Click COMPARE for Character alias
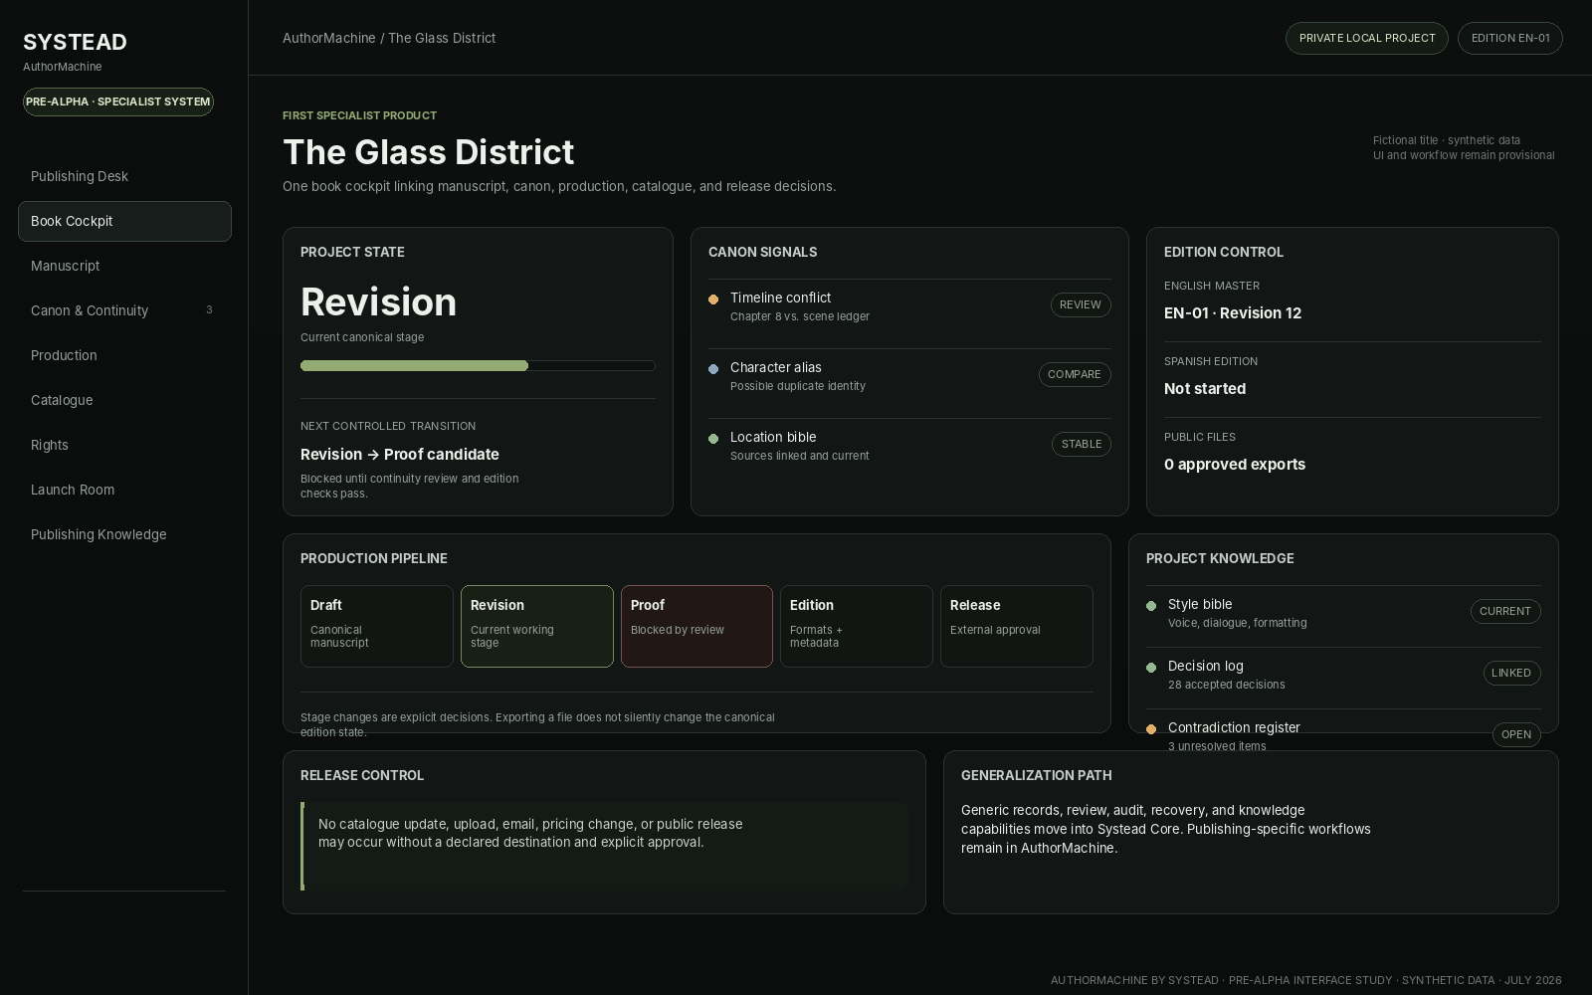 (x=1075, y=374)
